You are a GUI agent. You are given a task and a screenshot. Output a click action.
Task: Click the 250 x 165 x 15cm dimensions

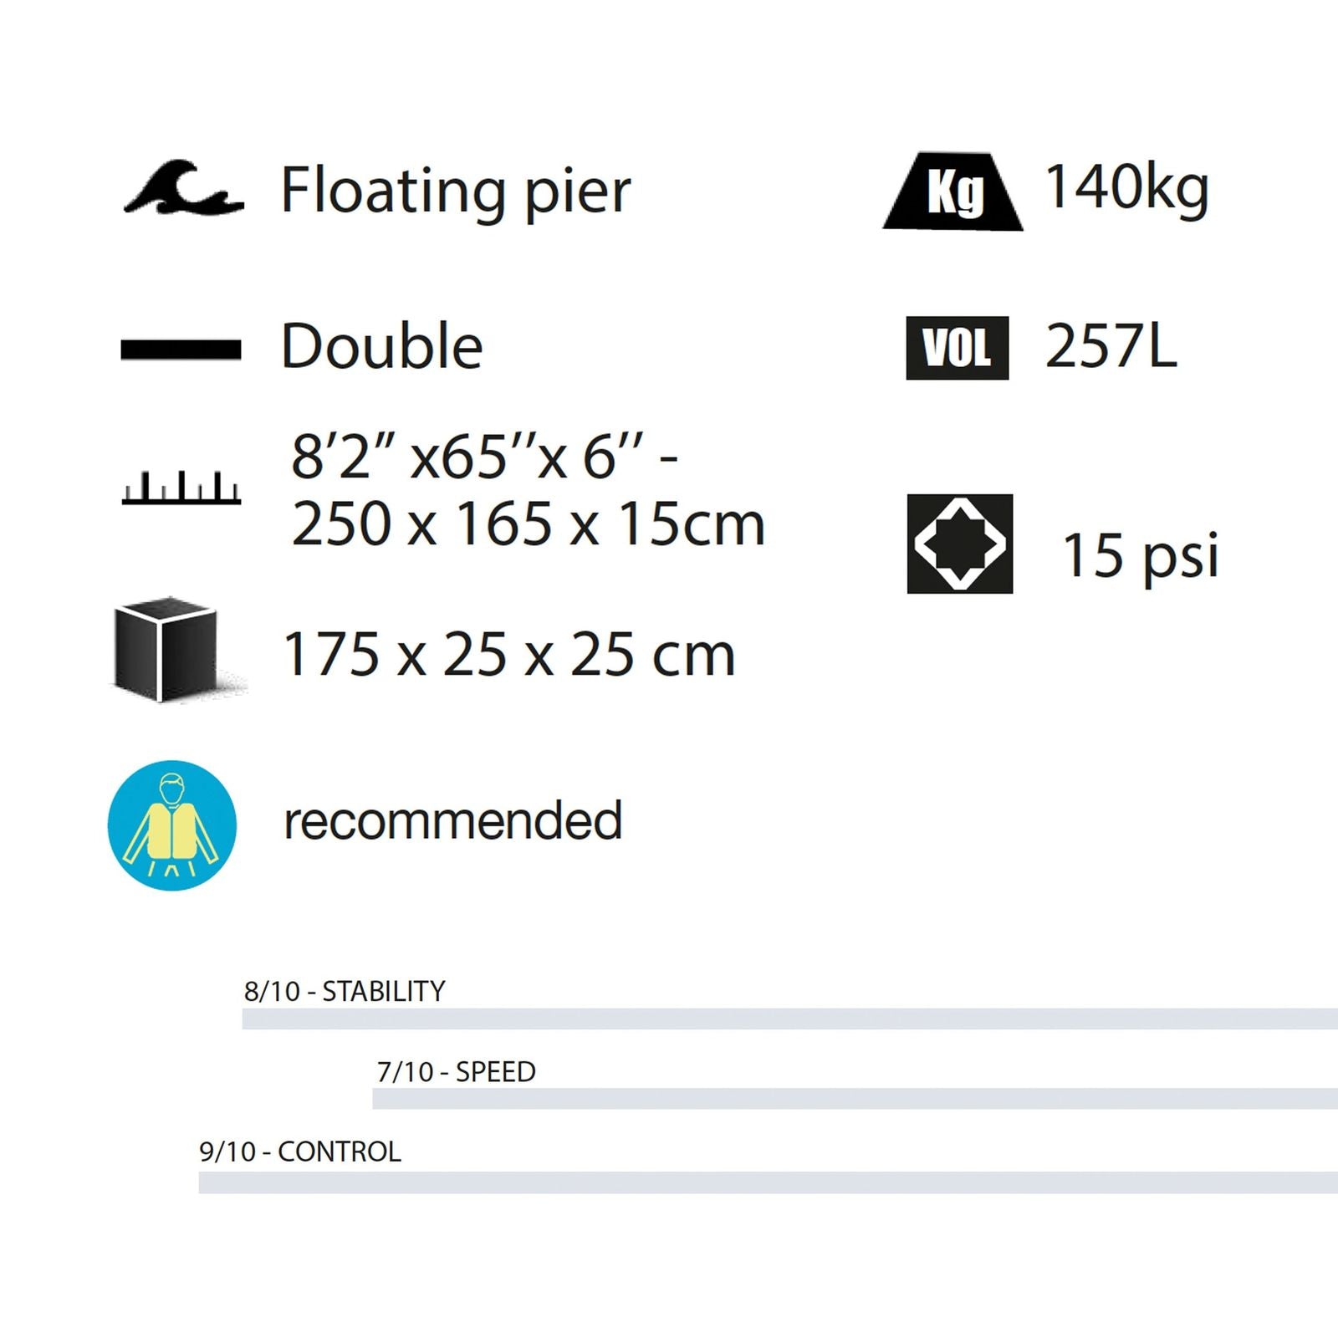528,524
